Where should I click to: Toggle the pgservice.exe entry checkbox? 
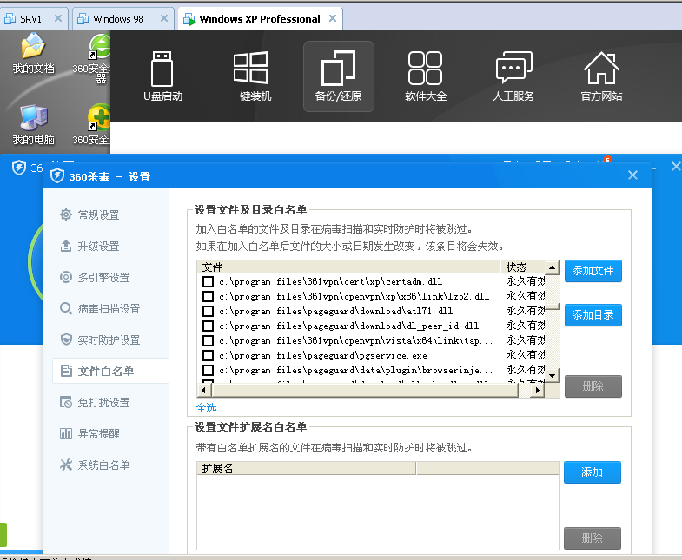coord(209,355)
